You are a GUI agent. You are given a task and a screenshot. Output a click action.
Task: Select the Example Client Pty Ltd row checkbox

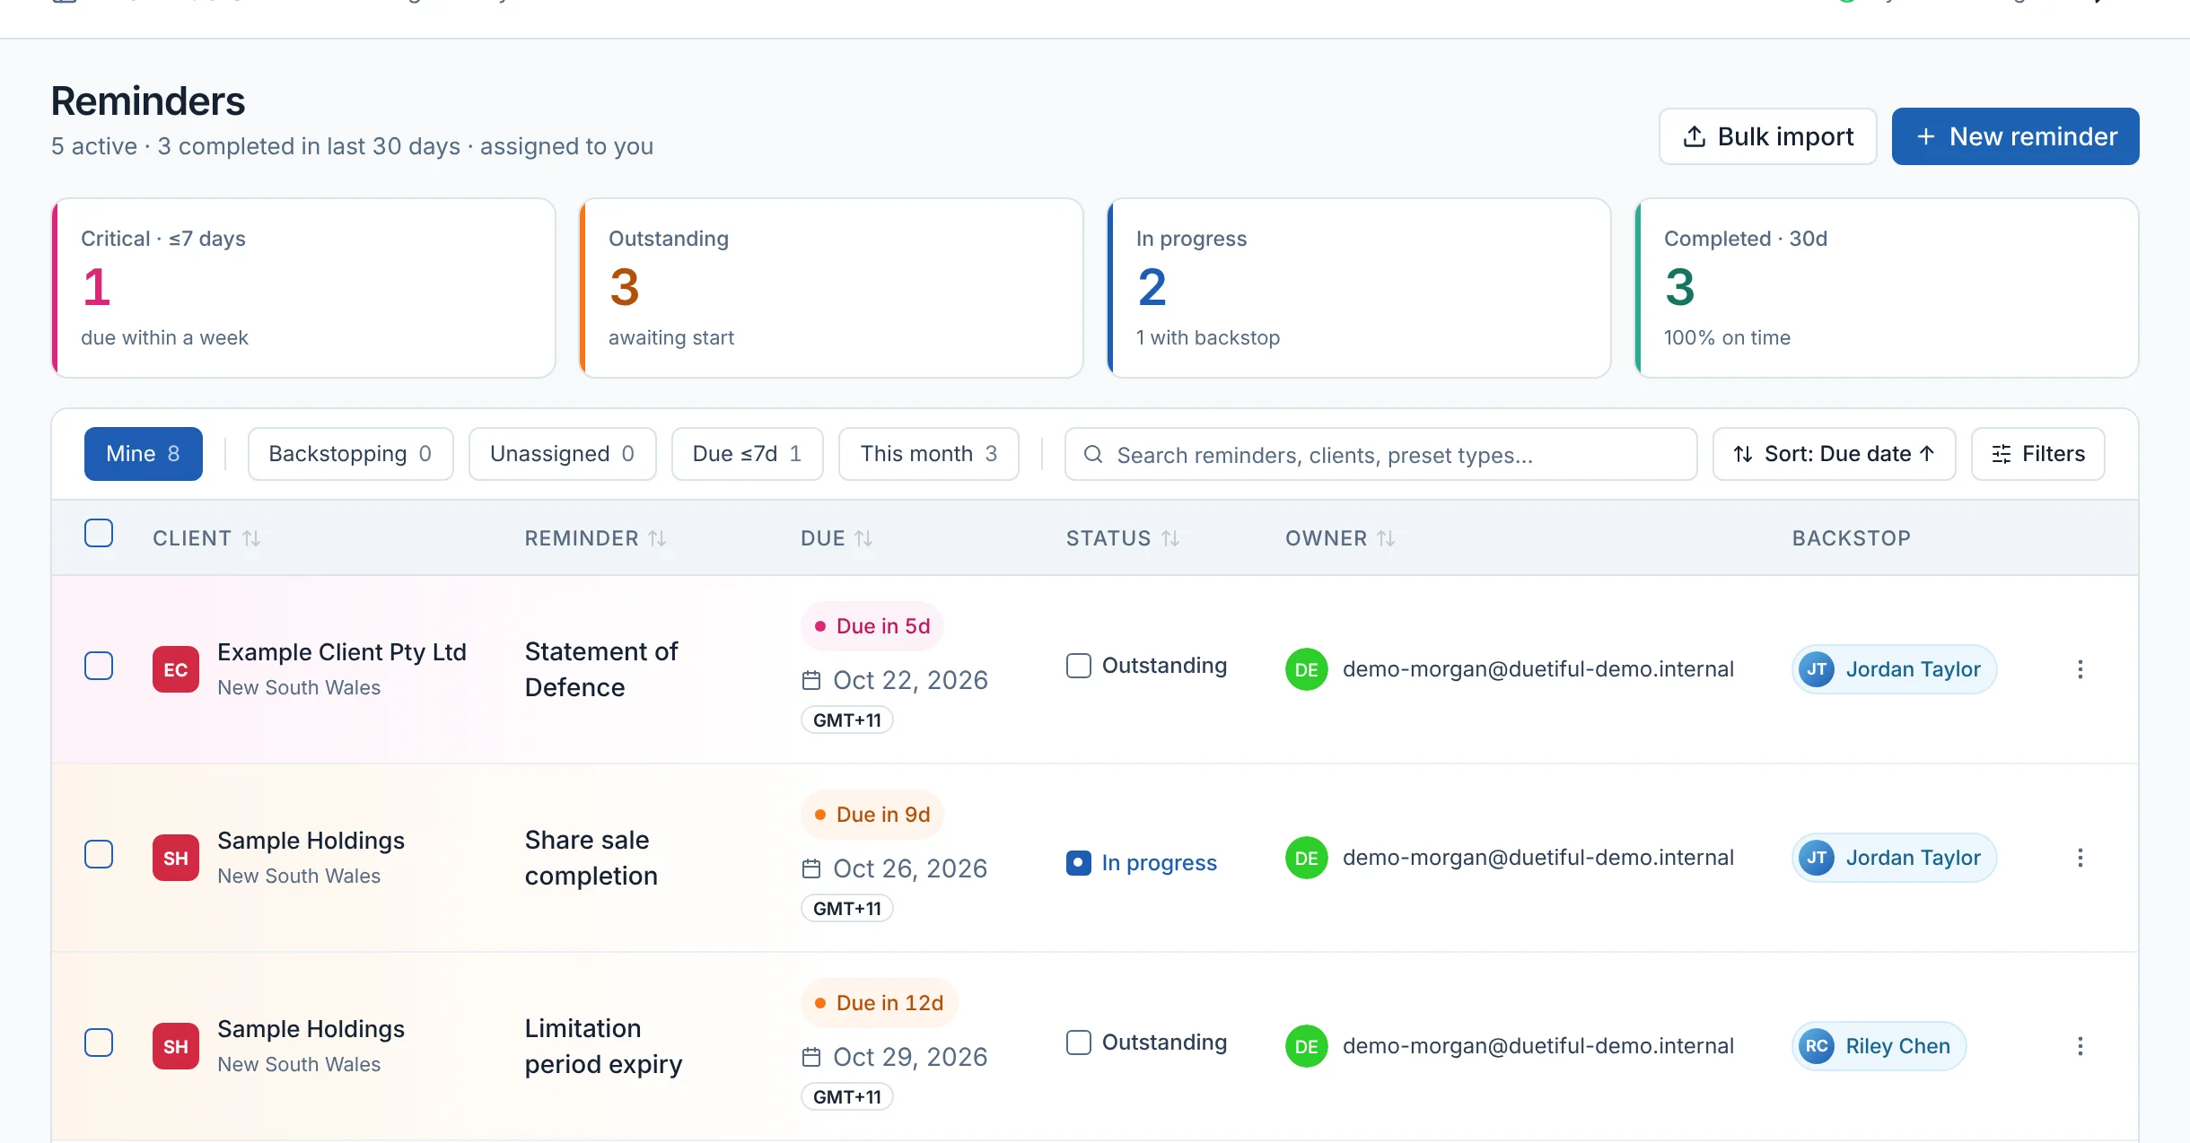point(99,666)
